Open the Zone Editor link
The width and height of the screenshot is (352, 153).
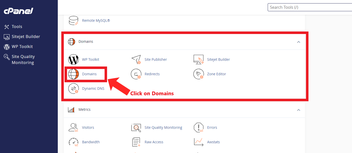tap(217, 74)
